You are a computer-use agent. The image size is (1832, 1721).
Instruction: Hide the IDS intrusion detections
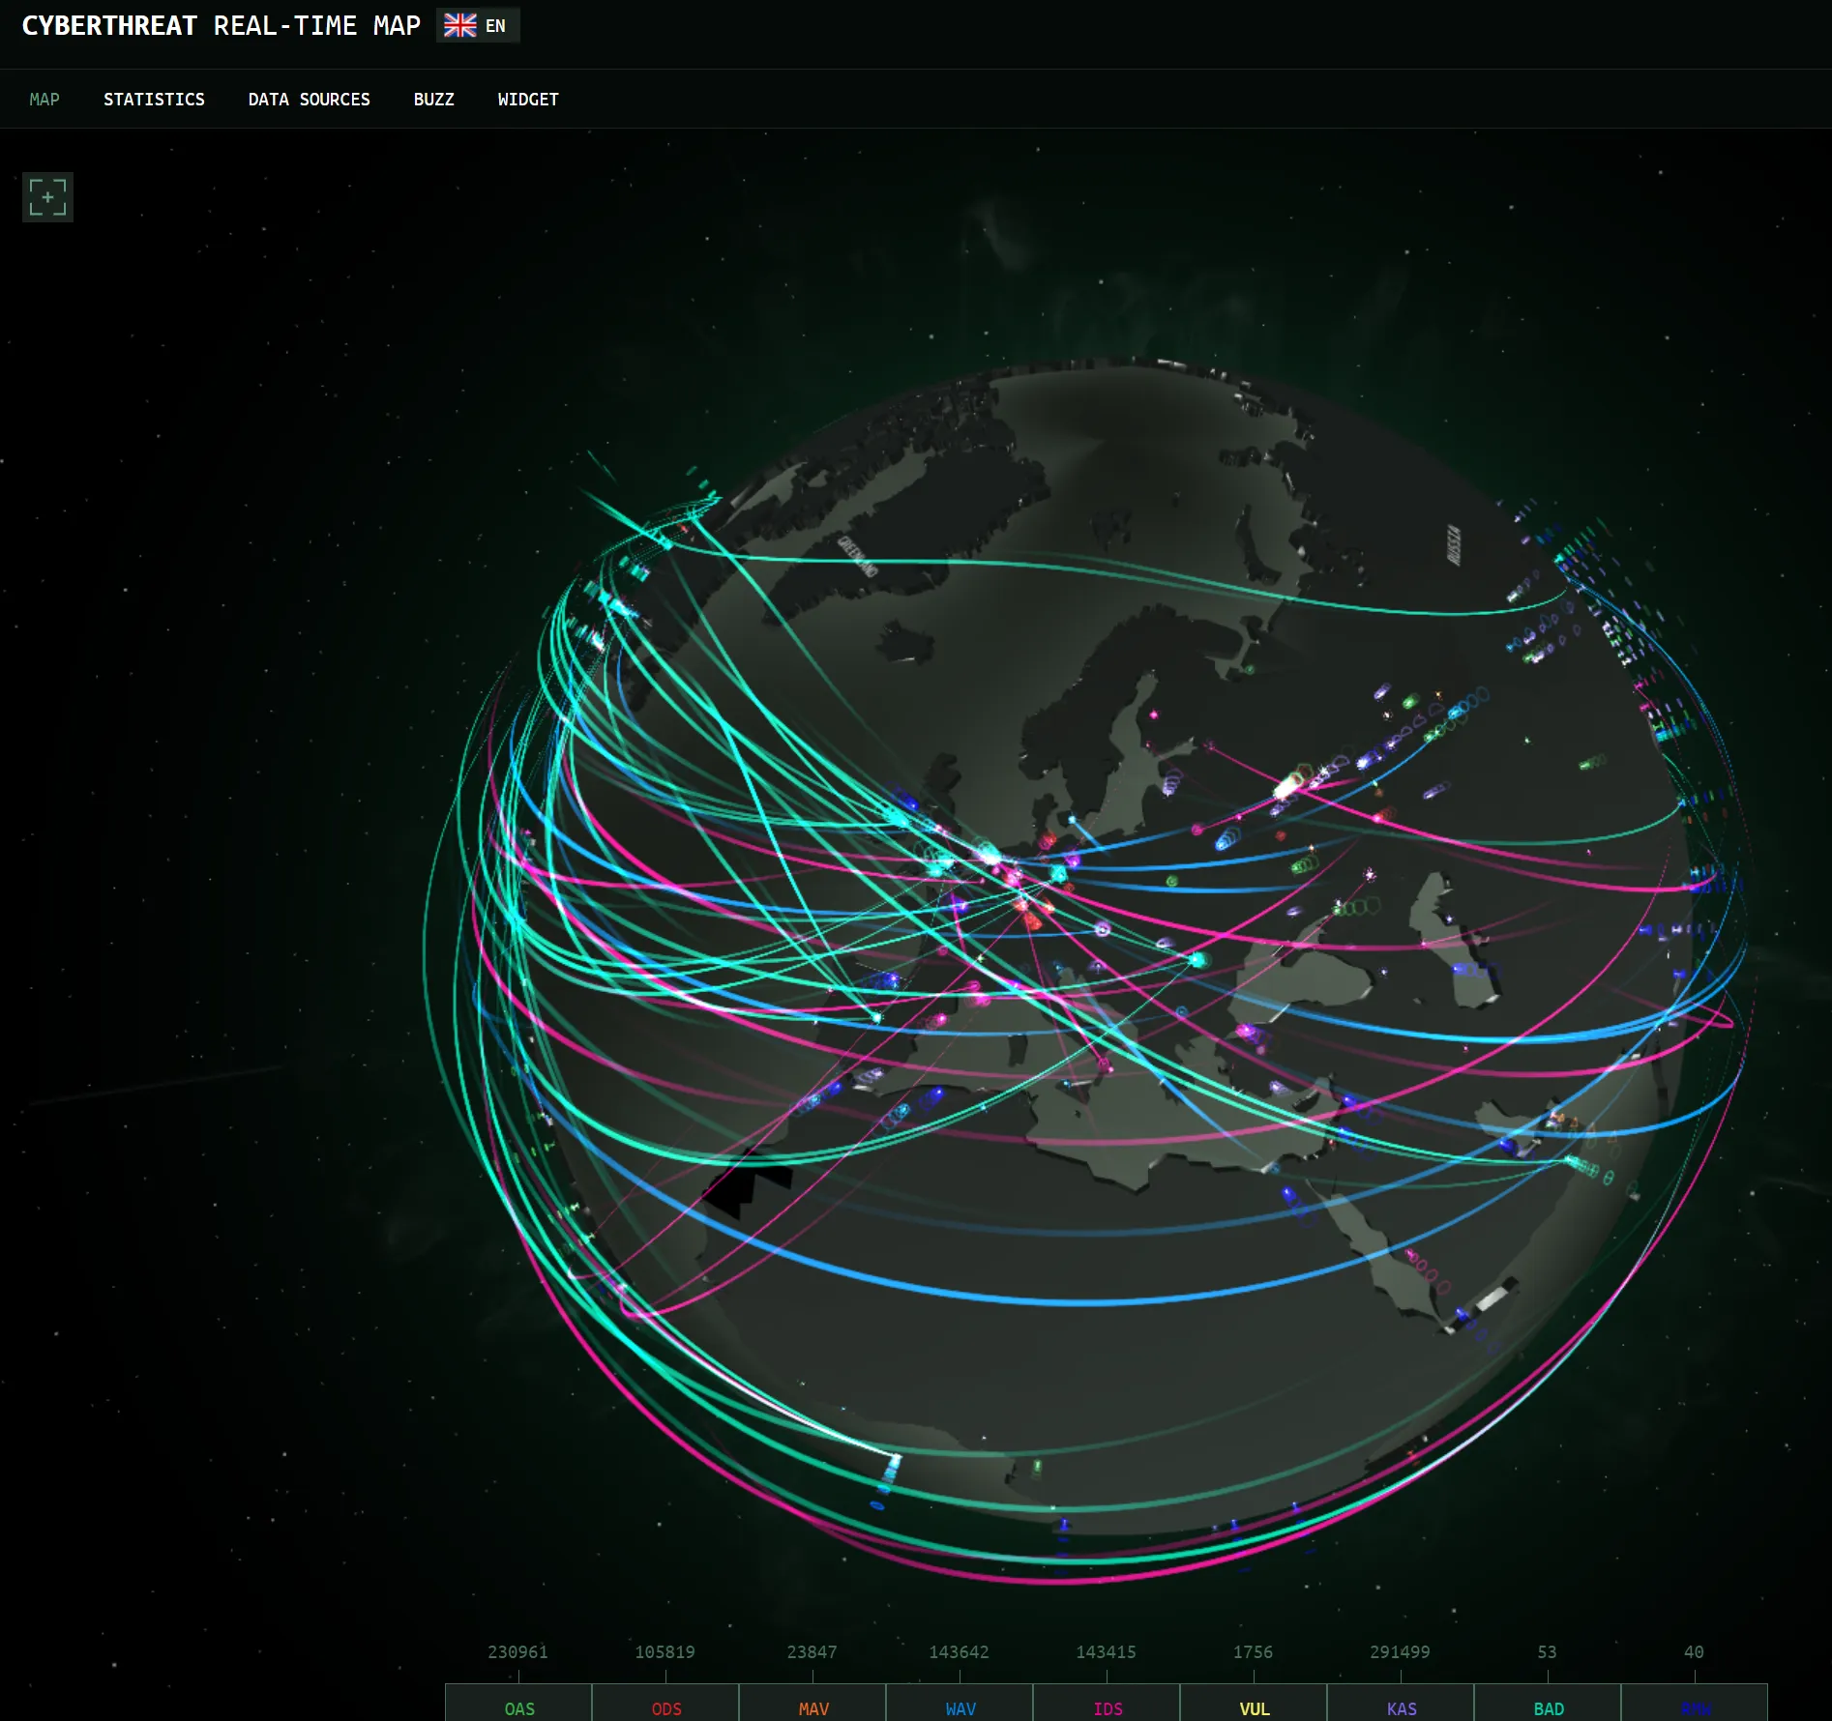[x=1107, y=1707]
